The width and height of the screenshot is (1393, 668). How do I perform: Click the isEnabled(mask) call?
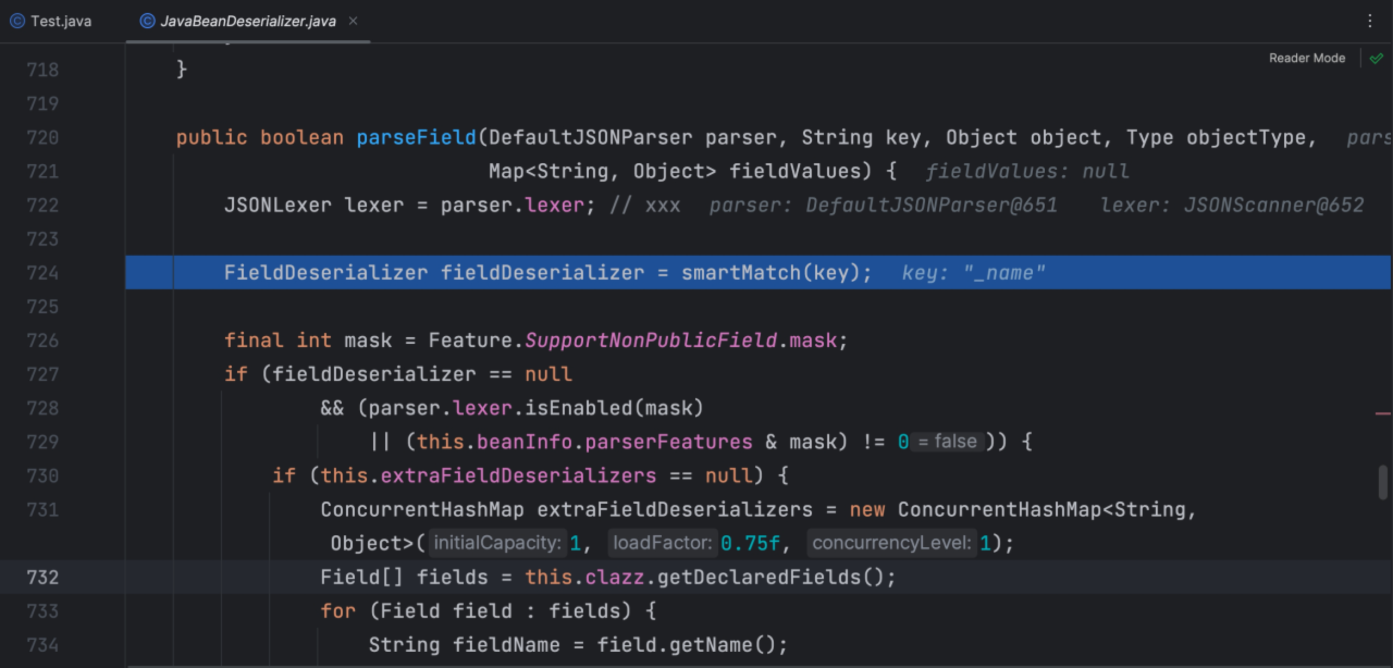(x=614, y=408)
